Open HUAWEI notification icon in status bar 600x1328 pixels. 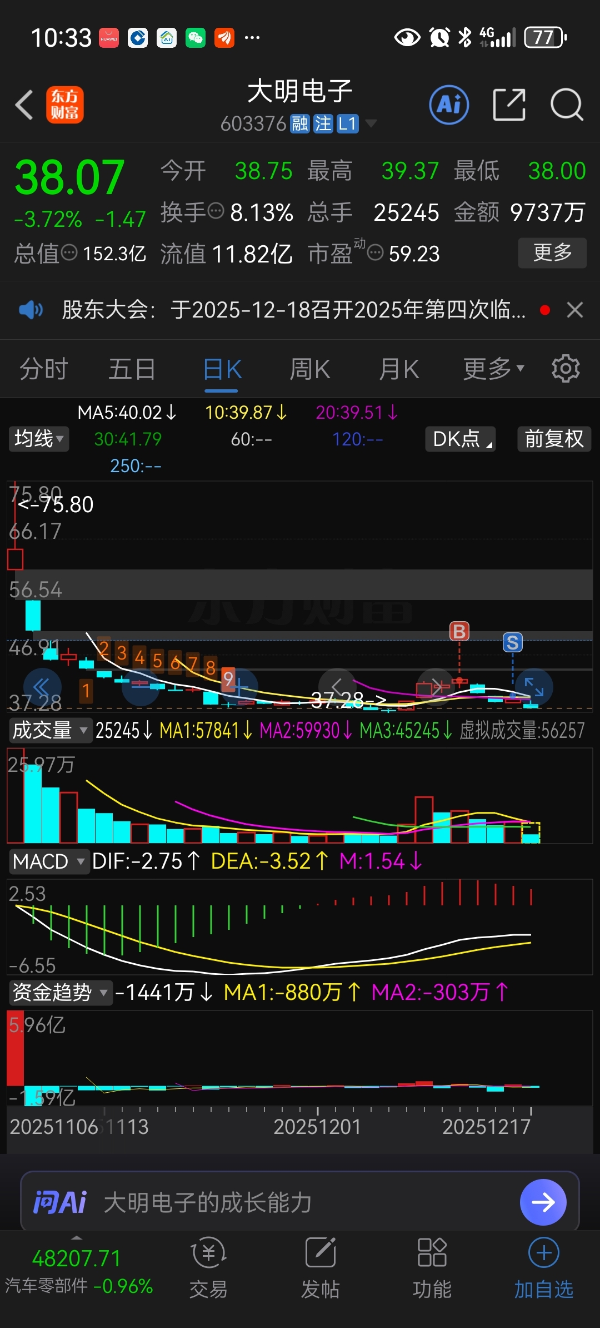tap(109, 38)
